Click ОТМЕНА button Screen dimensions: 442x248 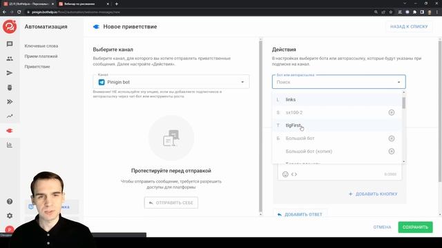pos(382,227)
